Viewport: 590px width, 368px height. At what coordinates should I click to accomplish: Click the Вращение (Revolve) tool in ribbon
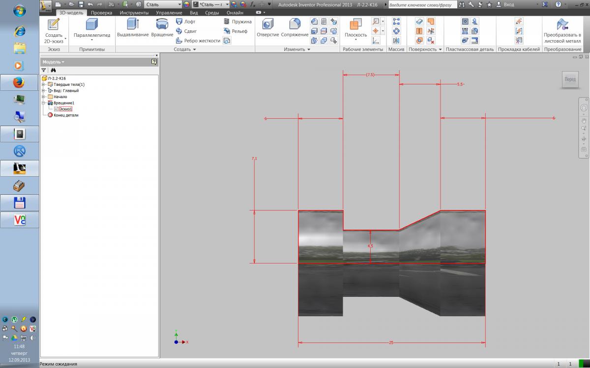pyautogui.click(x=162, y=27)
